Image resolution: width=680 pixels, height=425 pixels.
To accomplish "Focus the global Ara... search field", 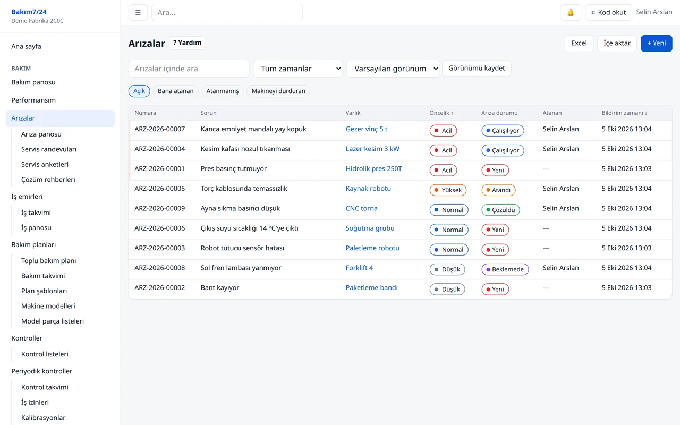I will coord(227,12).
